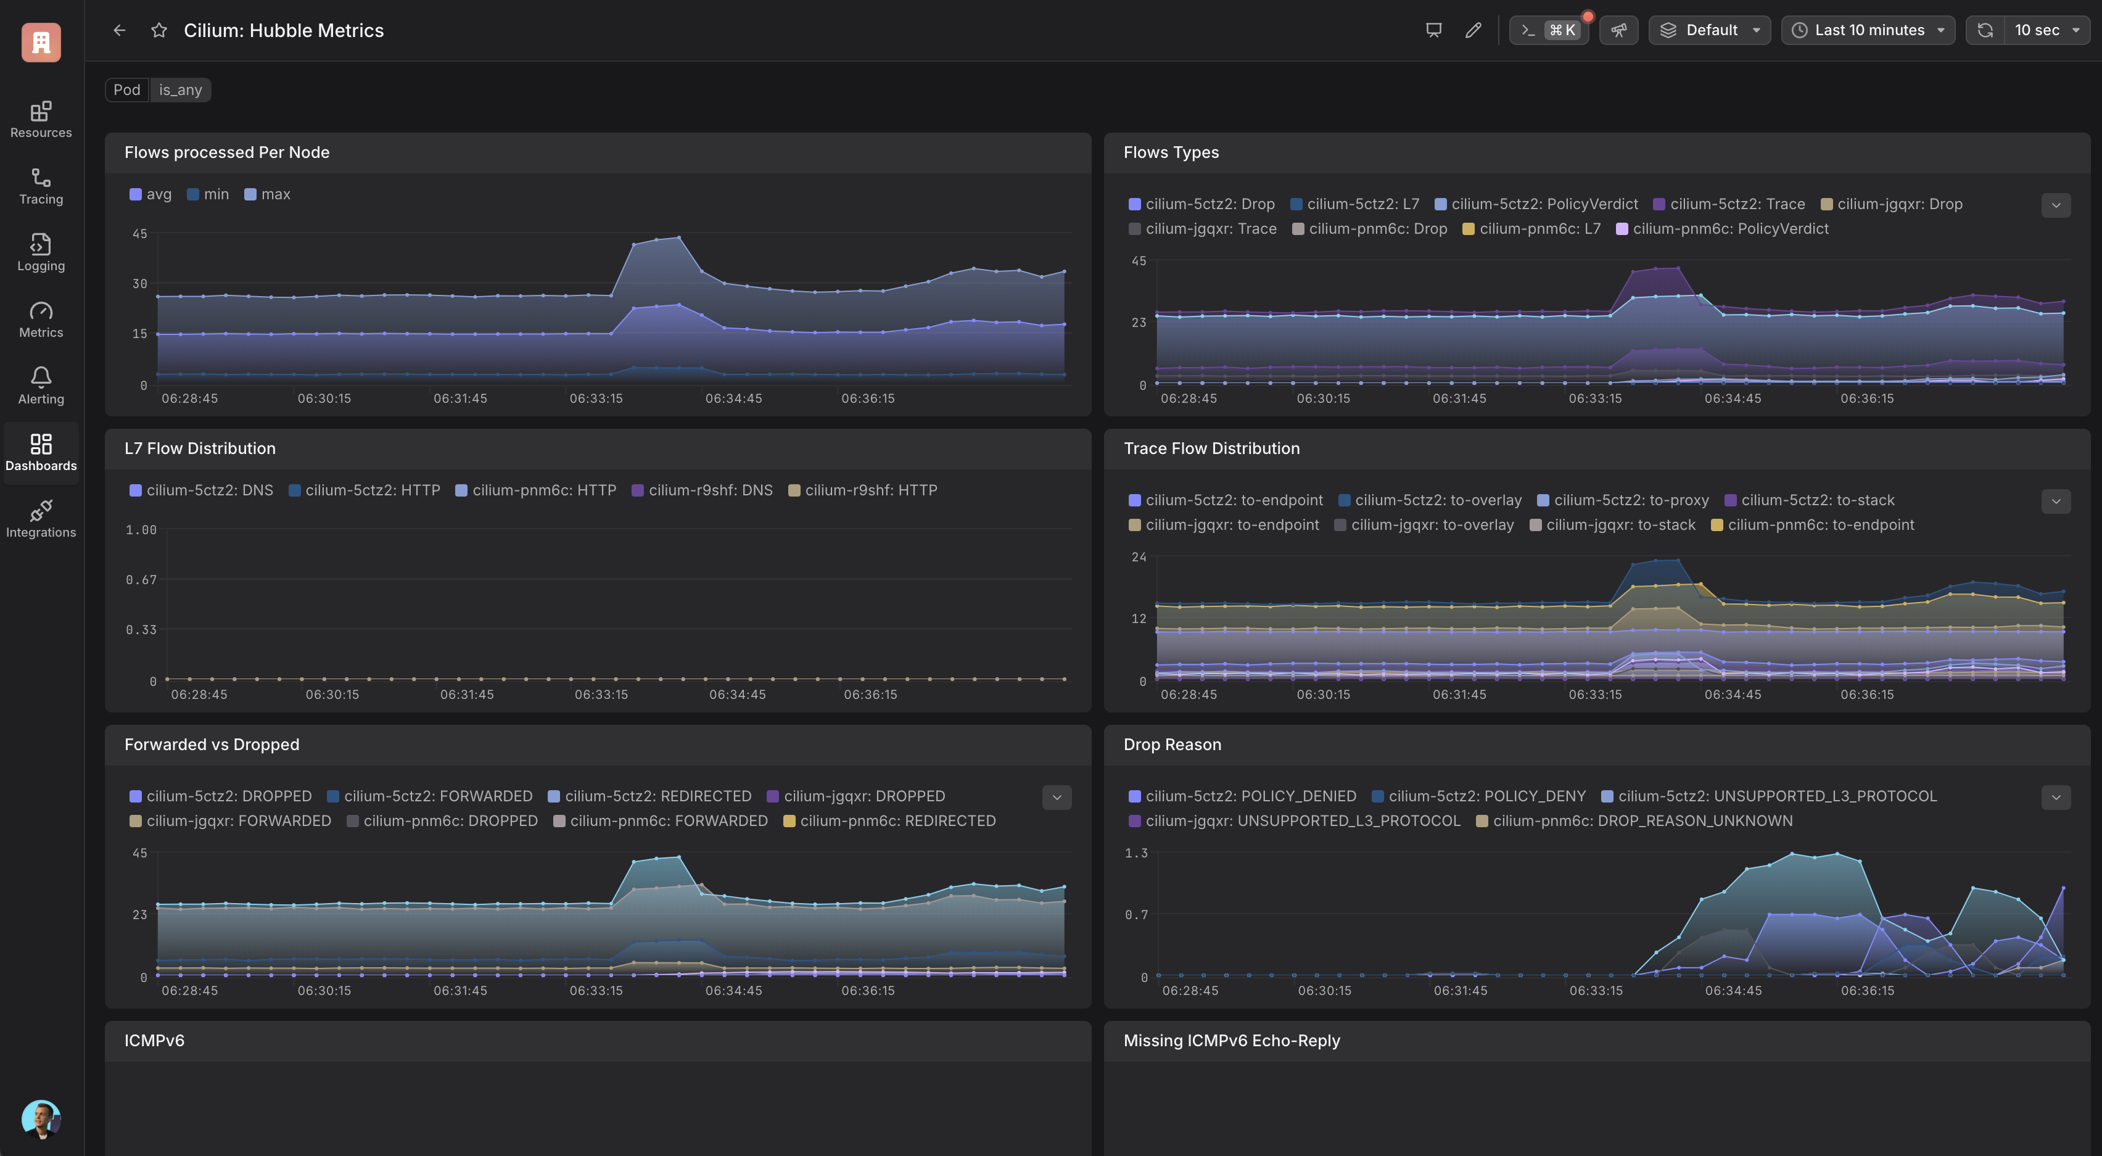
Task: Open the command palette ⌘K button
Action: pos(1548,30)
